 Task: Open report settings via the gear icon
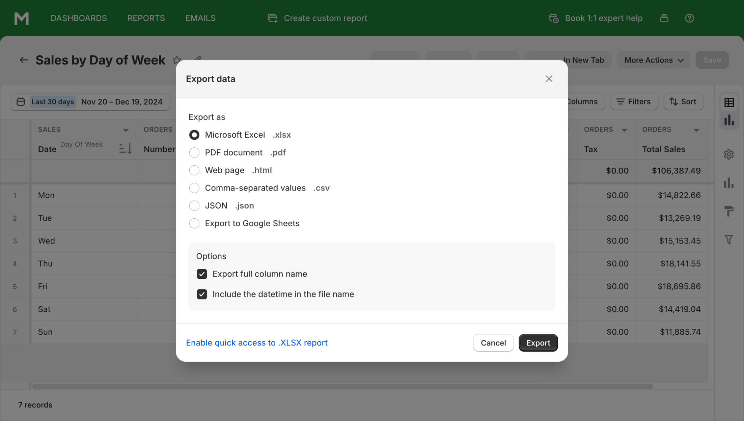pyautogui.click(x=729, y=154)
